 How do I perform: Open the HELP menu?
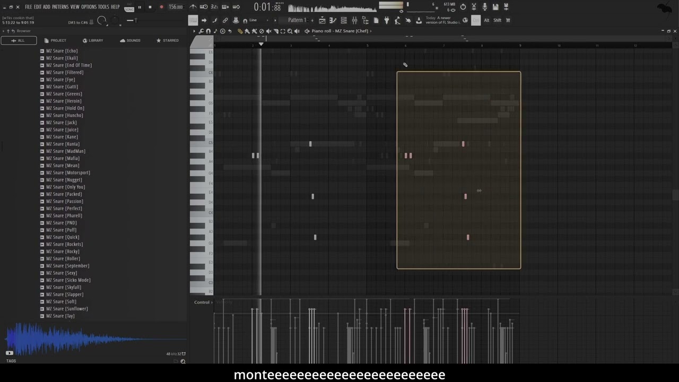coord(115,7)
